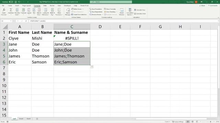Open the Recently Used functions list

point(17,12)
